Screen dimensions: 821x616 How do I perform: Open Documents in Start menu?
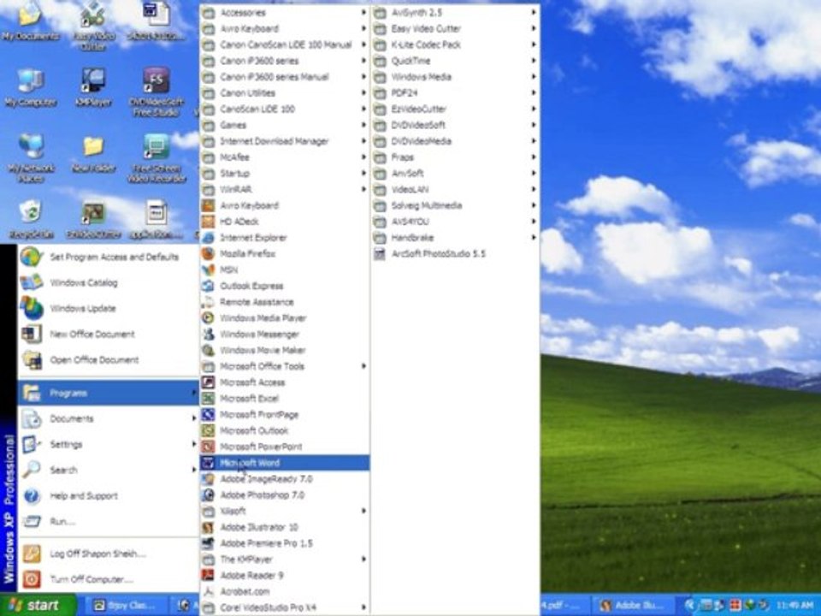coord(108,418)
